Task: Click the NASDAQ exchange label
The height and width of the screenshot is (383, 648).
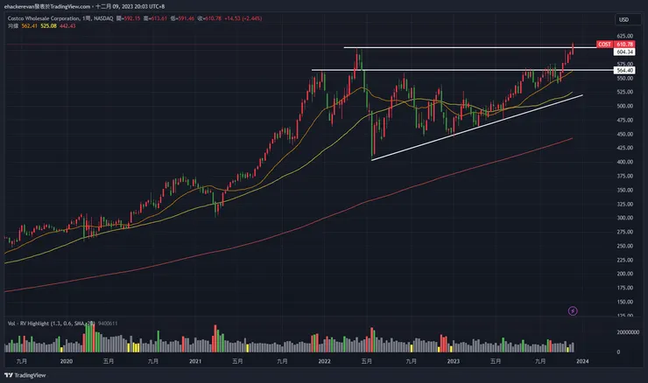Action: (103, 18)
